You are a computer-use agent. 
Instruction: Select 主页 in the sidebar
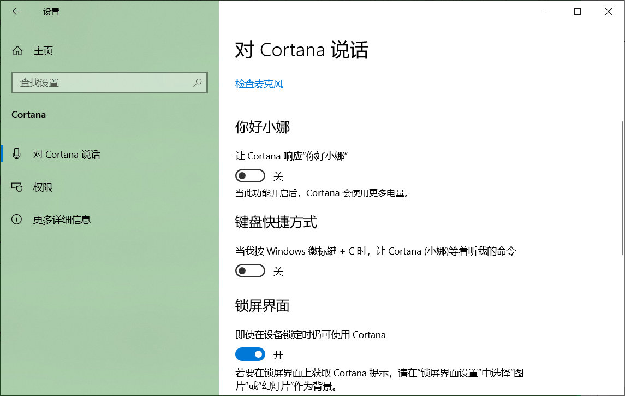pos(43,50)
